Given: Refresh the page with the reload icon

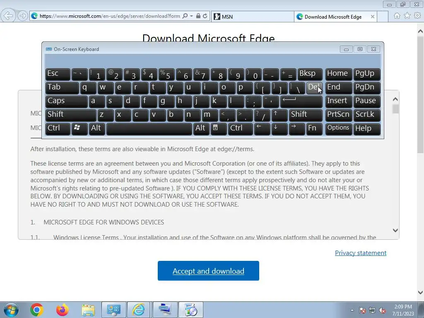Looking at the screenshot, I should click(205, 16).
